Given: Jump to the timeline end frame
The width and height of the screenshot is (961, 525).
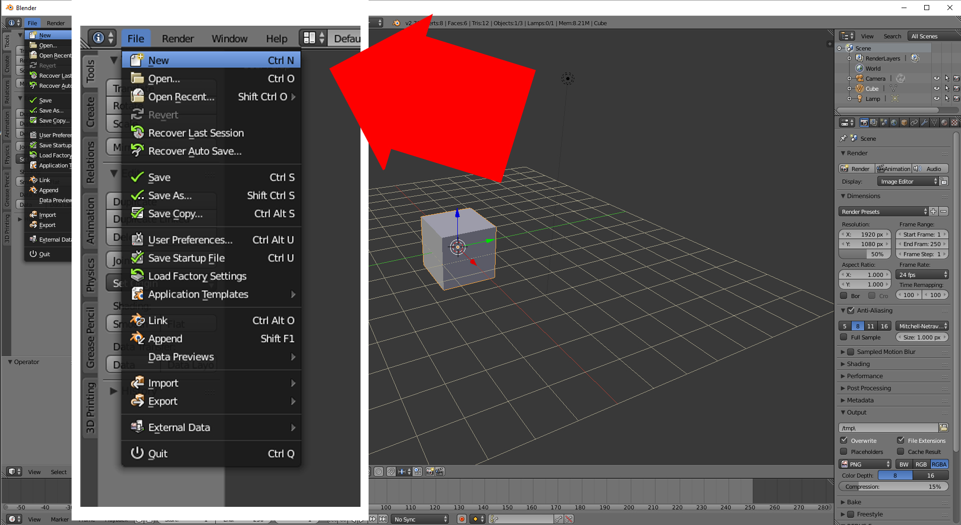Looking at the screenshot, I should point(383,519).
